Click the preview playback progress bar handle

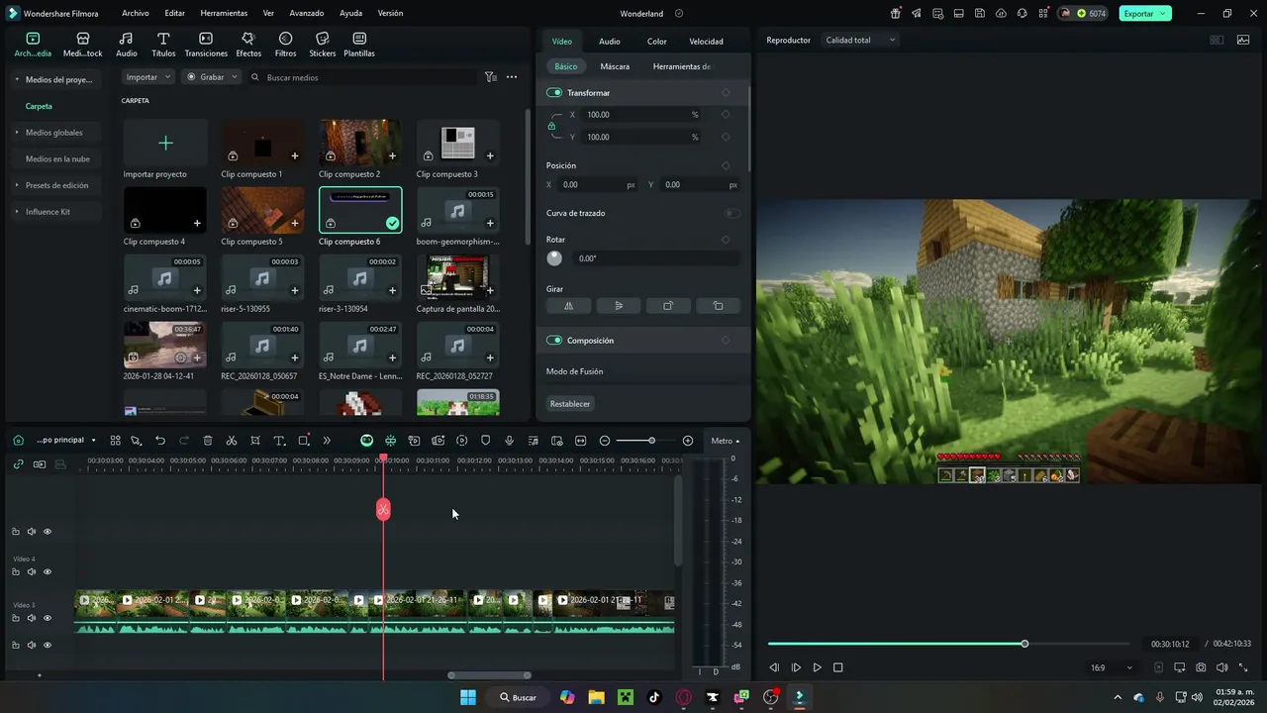tap(1024, 644)
